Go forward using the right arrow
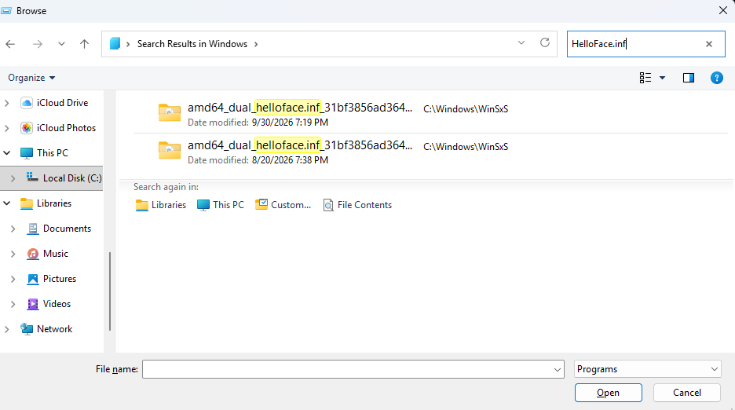Viewport: 735px width, 410px height. point(38,44)
